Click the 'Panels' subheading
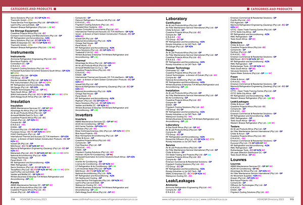The width and height of the screenshot is (303, 205). pos(15,183)
